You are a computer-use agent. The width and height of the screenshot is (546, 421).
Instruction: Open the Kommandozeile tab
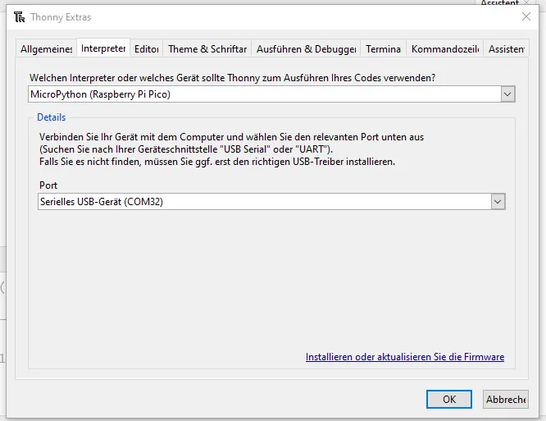pos(444,49)
